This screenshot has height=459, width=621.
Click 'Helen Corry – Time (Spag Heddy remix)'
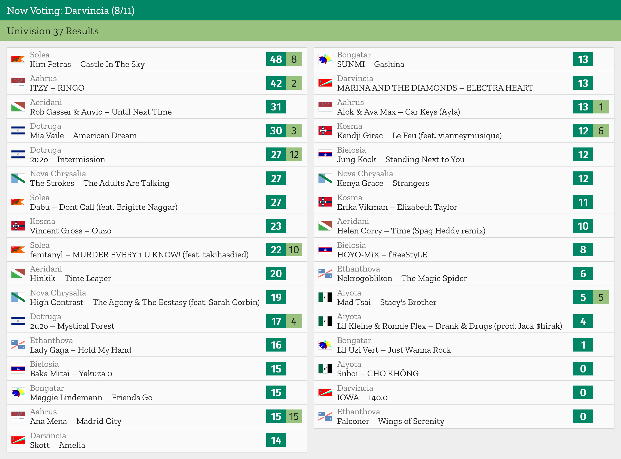(411, 231)
